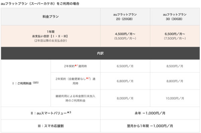201x133 pixels.
Task: Click the ★3 marker beside auスマートバリュー
Action: [x=69, y=112]
